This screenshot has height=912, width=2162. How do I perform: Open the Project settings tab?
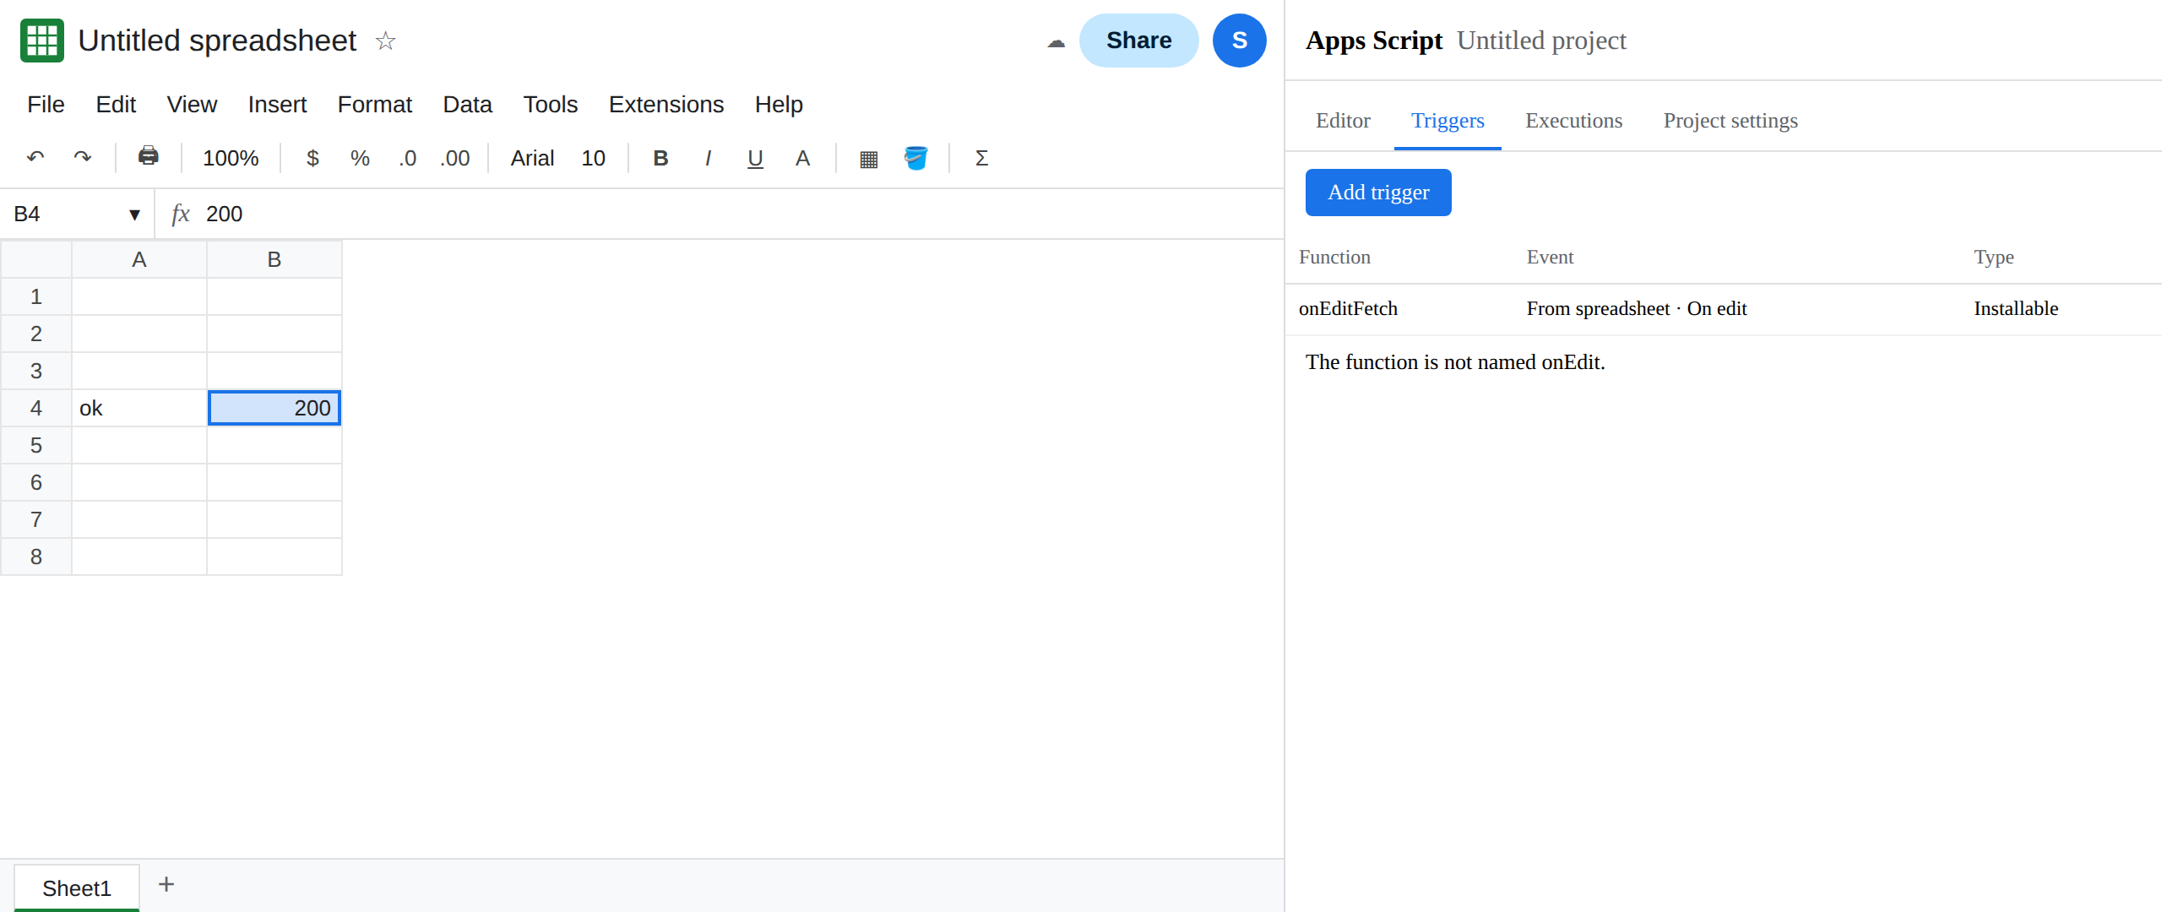pyautogui.click(x=1730, y=121)
